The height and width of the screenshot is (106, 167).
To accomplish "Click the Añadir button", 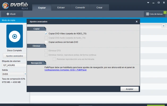I will click(12, 14).
